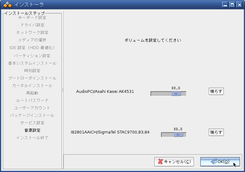Click the キャンセル(C) button

coord(174,162)
